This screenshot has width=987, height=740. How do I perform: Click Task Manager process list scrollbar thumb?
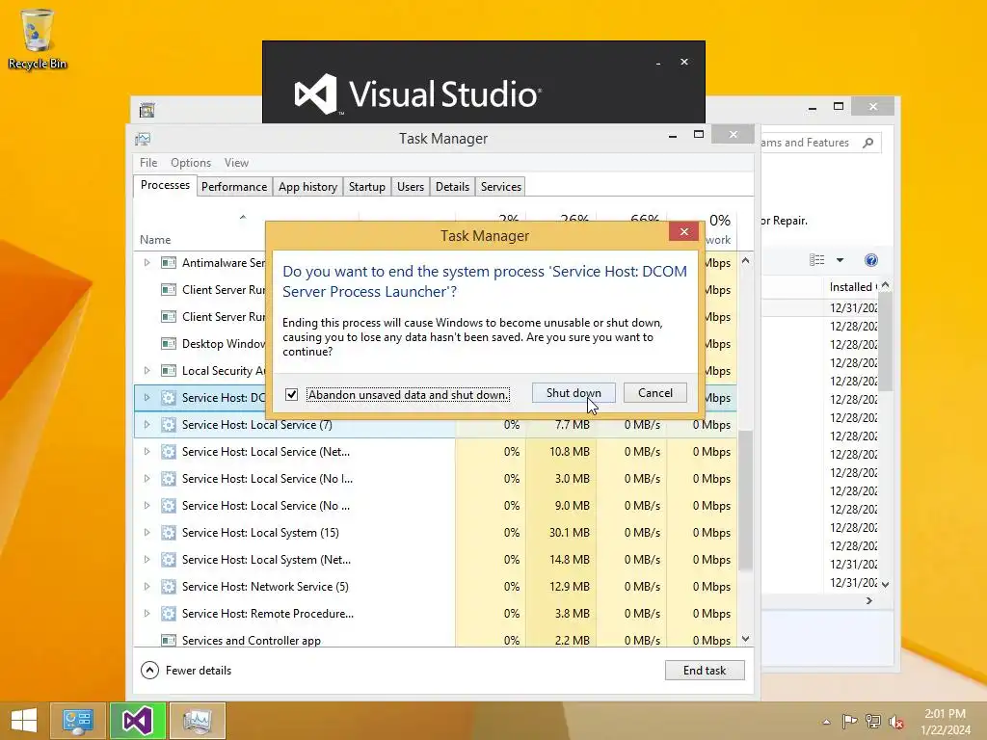click(745, 500)
